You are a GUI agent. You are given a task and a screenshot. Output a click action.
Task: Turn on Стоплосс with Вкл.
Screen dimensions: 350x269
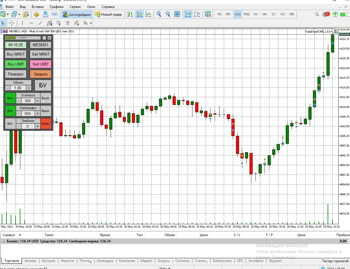coord(10,98)
